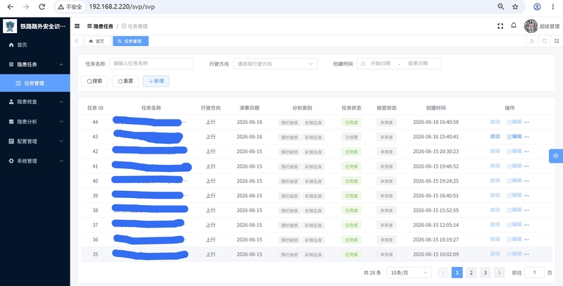The height and width of the screenshot is (286, 563).
Task: Enter fullscreen mode via the header icon
Action: 500,26
